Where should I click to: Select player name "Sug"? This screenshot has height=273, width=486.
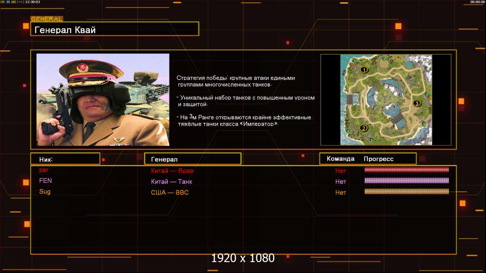pyautogui.click(x=45, y=192)
